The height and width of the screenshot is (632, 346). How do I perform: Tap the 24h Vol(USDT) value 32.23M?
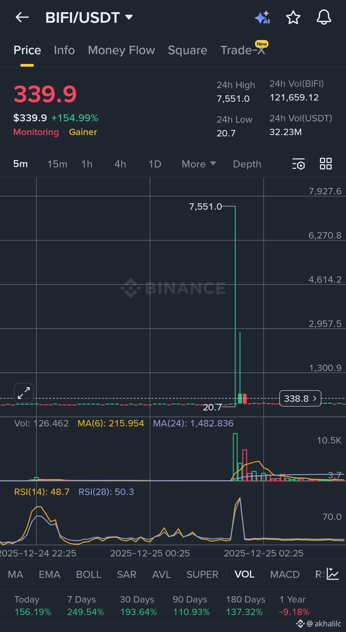tap(285, 132)
